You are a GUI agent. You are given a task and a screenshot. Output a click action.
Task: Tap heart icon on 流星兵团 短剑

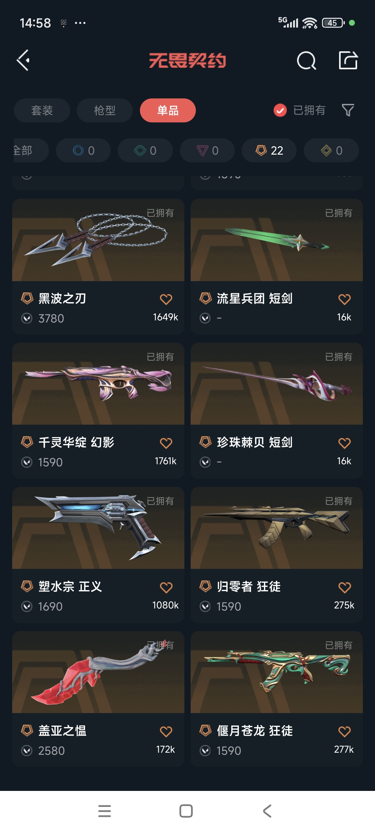pos(344,299)
